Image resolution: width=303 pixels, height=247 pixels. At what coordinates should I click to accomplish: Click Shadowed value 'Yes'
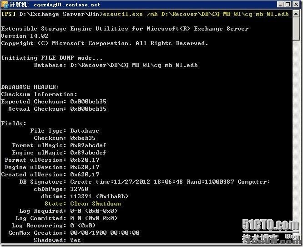[76, 240]
